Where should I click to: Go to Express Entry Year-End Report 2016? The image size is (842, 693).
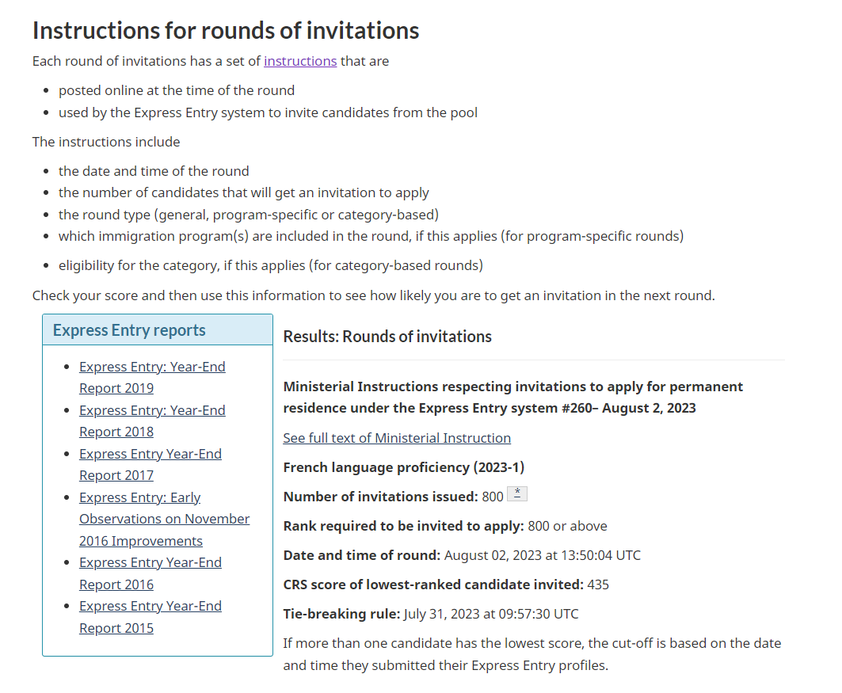tap(150, 573)
